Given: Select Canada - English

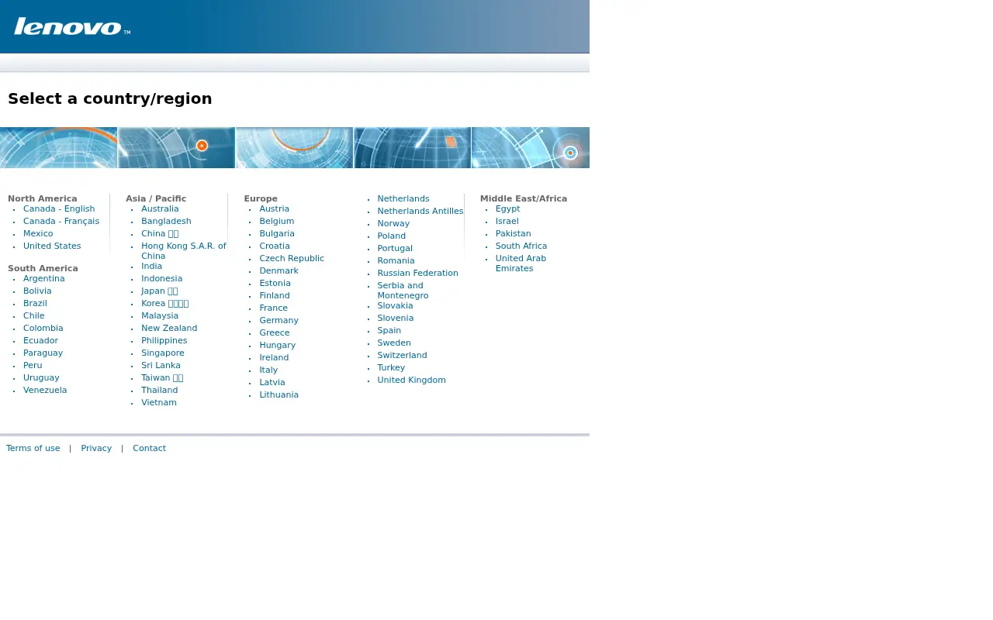Looking at the screenshot, I should 59,208.
